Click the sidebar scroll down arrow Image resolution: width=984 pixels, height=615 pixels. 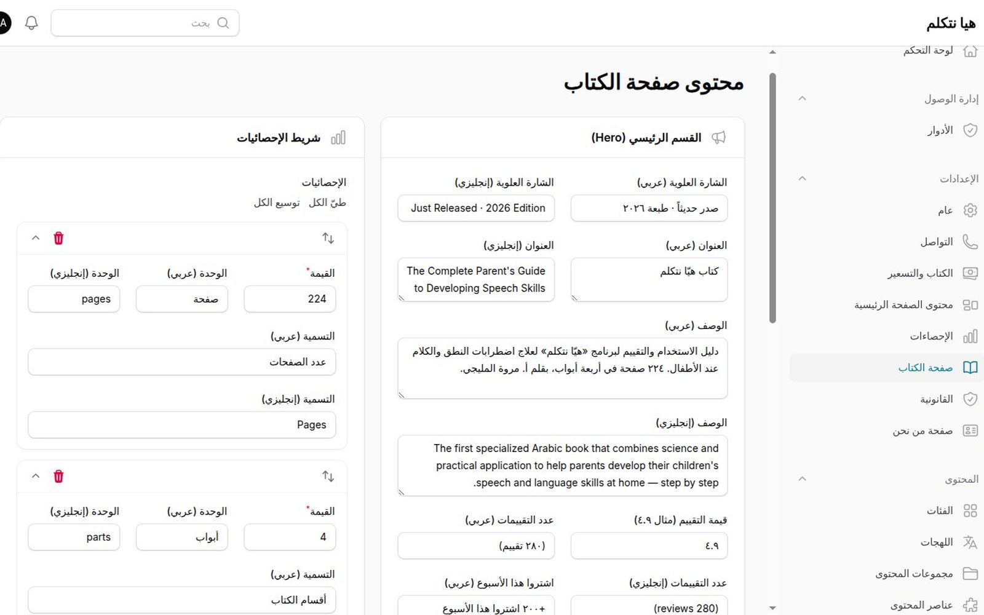pos(772,608)
